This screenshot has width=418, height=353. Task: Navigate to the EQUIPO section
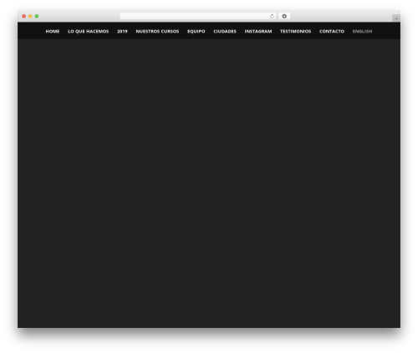point(196,32)
